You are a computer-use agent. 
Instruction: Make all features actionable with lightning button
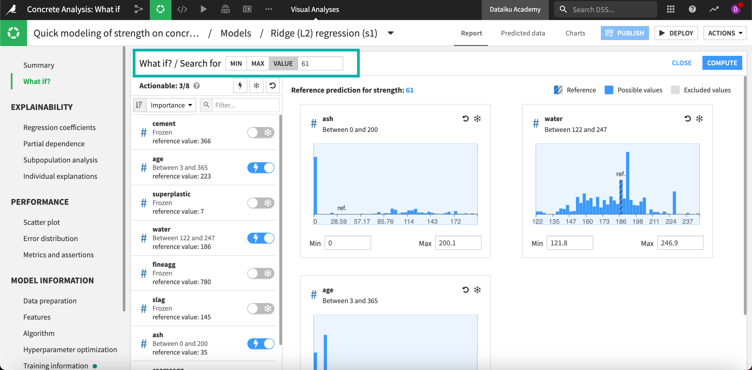tap(240, 86)
